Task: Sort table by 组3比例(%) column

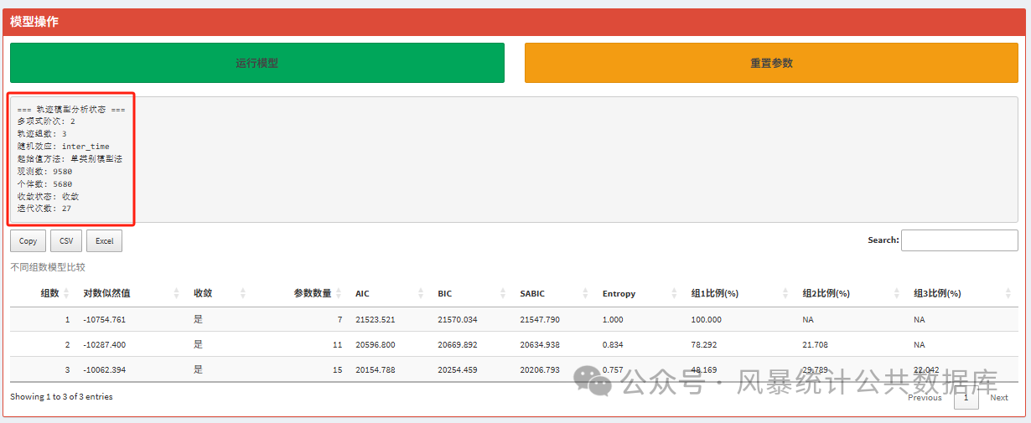Action: (961, 293)
